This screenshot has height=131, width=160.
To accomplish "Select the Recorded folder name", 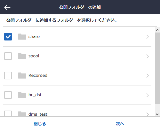I will [x=38, y=76].
